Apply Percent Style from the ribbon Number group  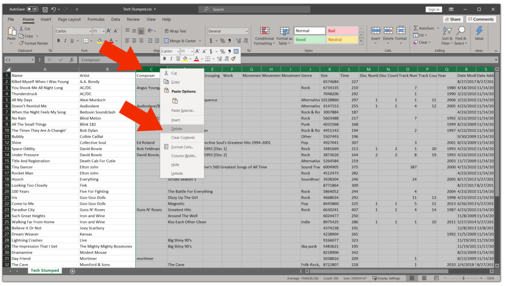(222, 41)
